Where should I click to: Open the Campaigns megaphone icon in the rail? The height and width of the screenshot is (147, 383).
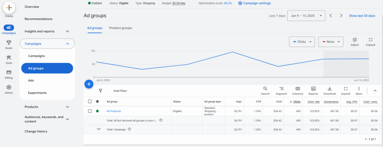9,28
